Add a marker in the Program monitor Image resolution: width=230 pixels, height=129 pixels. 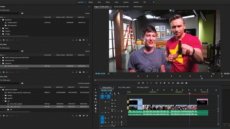click(143, 83)
